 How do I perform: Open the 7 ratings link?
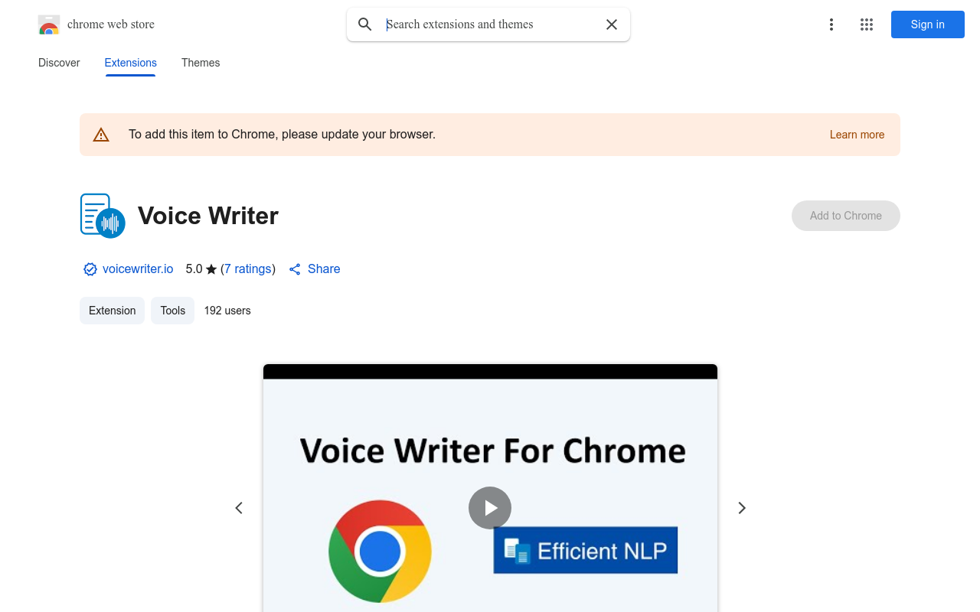coord(248,269)
